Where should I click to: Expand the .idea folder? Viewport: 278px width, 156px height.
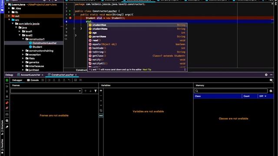[x=9, y=8]
